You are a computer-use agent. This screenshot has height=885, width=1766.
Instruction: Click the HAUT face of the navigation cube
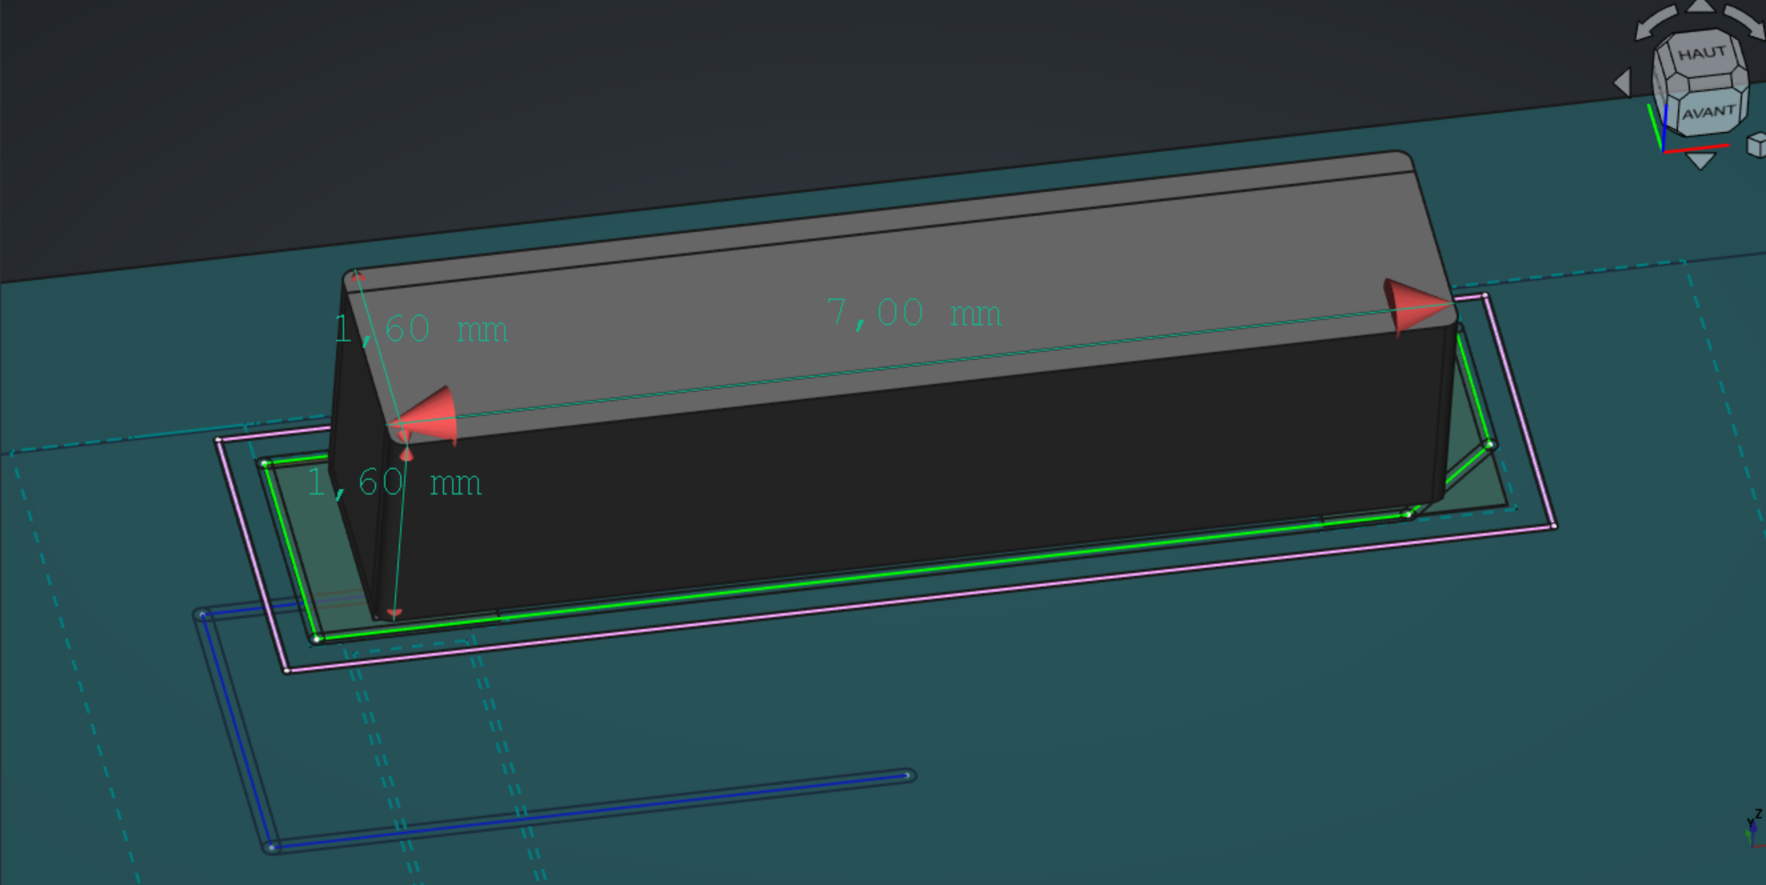click(1701, 53)
